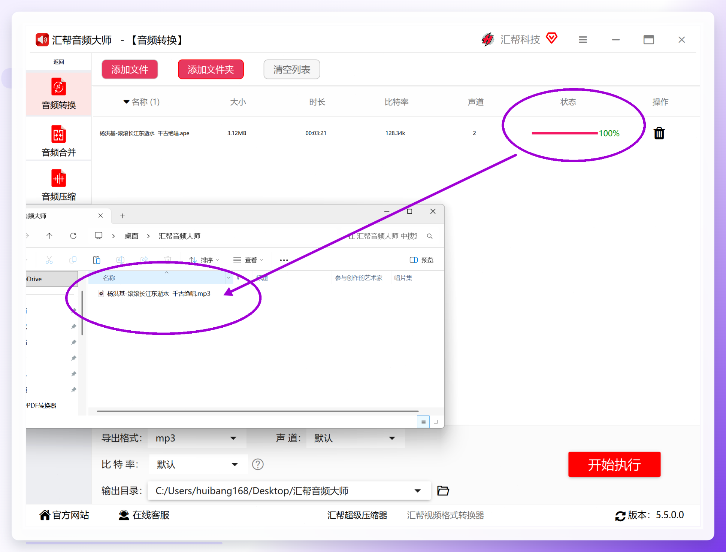Viewport: 726px width, 552px height.
Task: Open the output folder icon
Action: pos(443,491)
